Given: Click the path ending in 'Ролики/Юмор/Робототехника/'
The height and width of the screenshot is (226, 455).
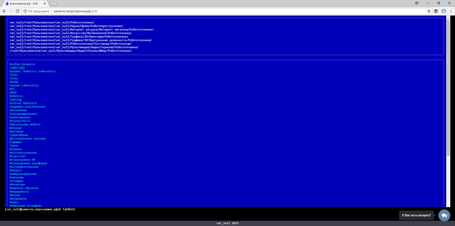Looking at the screenshot, I should tap(71, 50).
